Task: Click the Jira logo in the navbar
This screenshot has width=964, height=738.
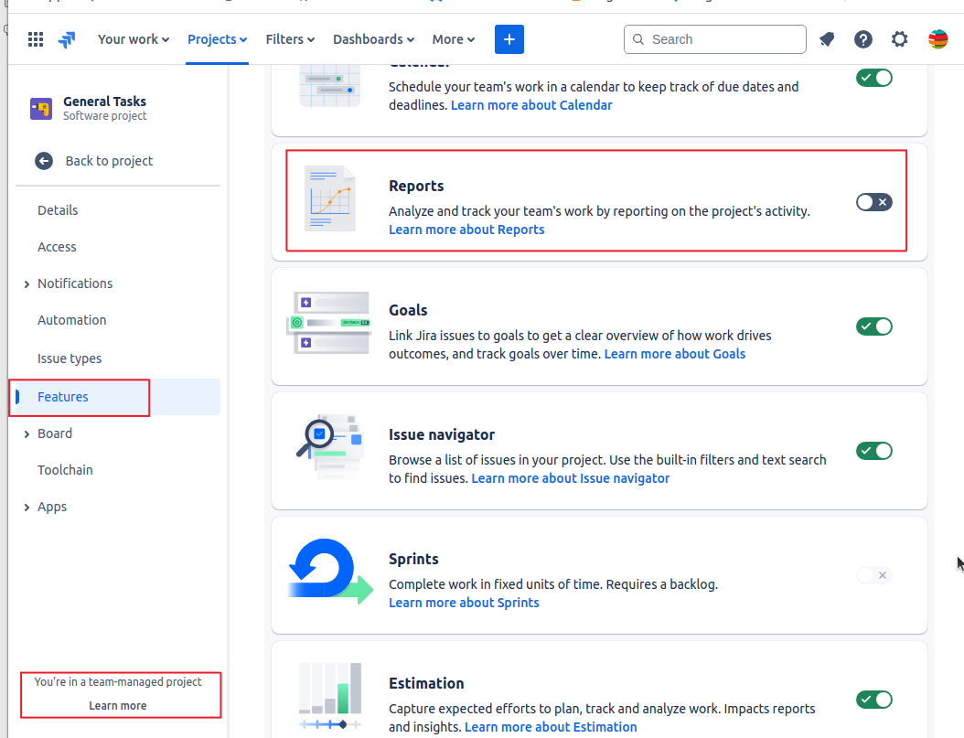Action: tap(65, 39)
